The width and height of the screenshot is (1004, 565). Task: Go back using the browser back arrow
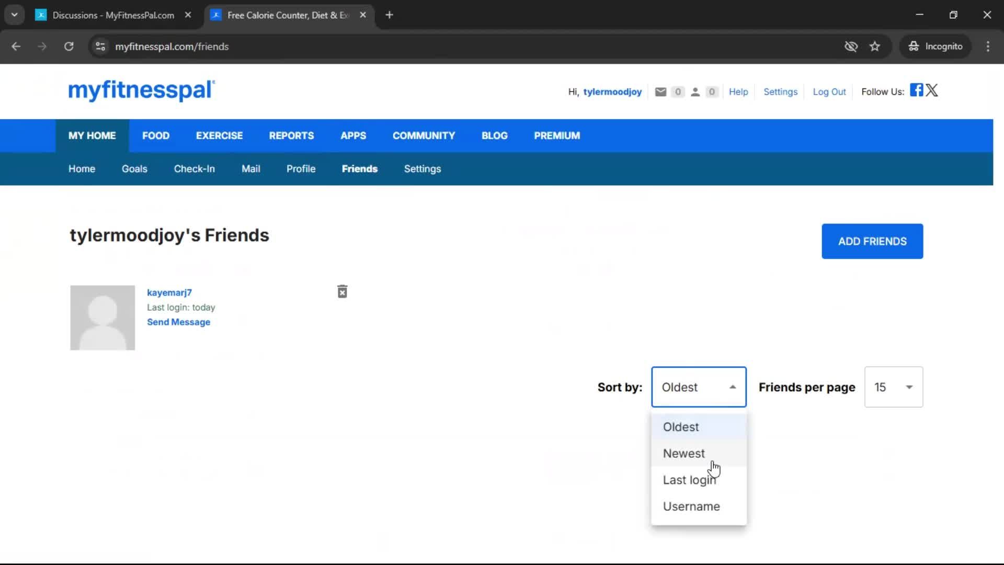point(16,47)
